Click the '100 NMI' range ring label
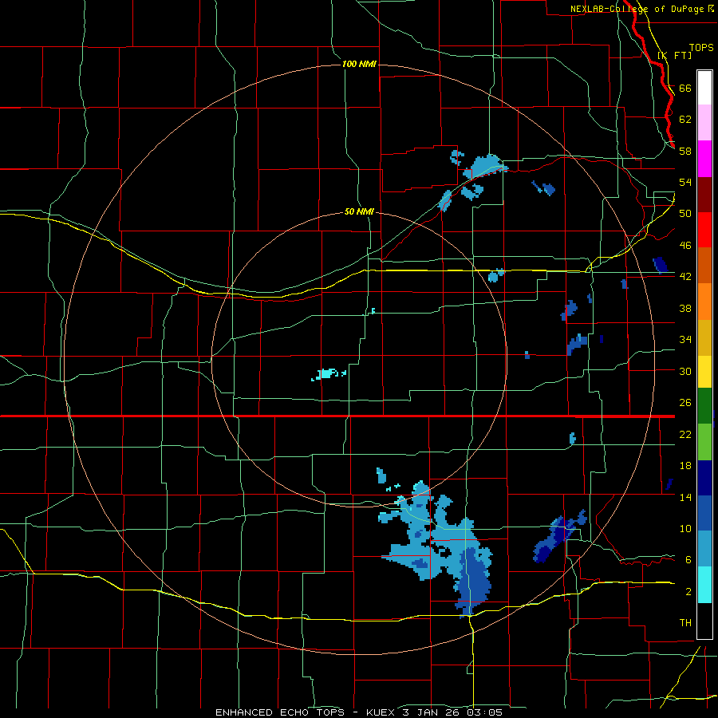The height and width of the screenshot is (718, 718). pos(359,64)
